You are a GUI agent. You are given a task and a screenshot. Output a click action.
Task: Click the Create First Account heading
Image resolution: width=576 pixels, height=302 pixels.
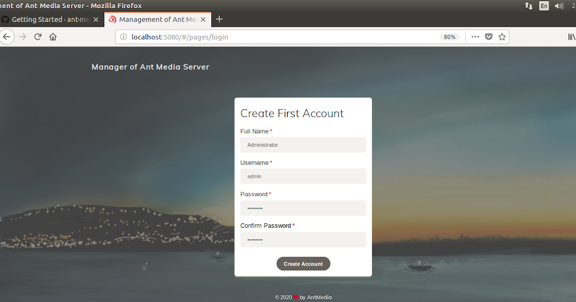coord(292,113)
